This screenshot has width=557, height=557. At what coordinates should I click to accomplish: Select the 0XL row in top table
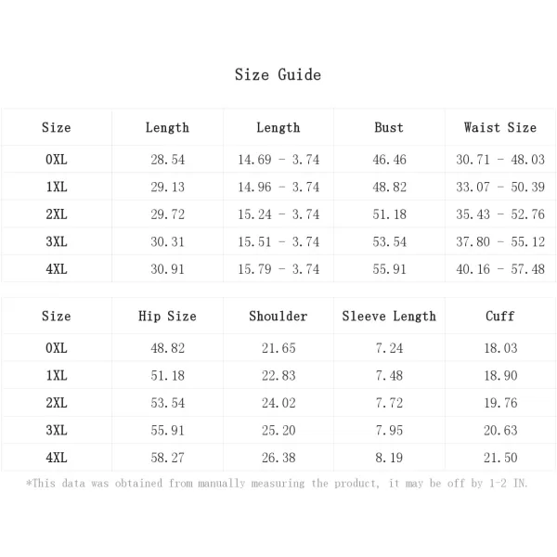pos(278,159)
